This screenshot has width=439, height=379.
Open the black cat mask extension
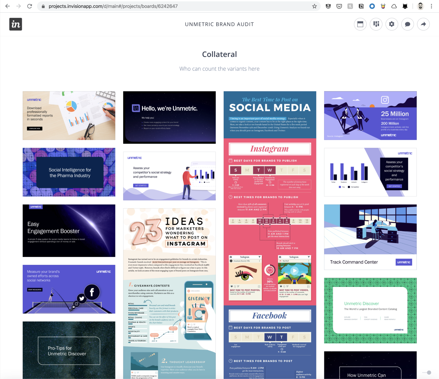[x=405, y=6]
